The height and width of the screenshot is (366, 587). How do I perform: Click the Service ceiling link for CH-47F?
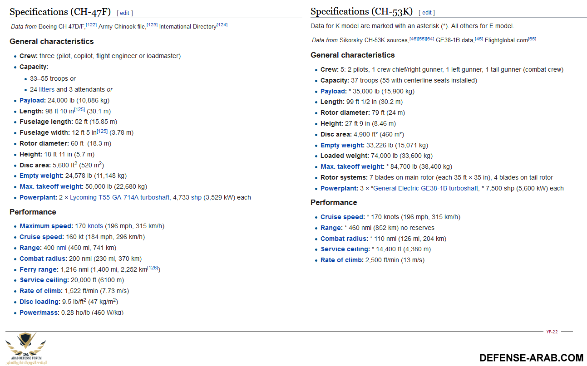[x=44, y=280]
